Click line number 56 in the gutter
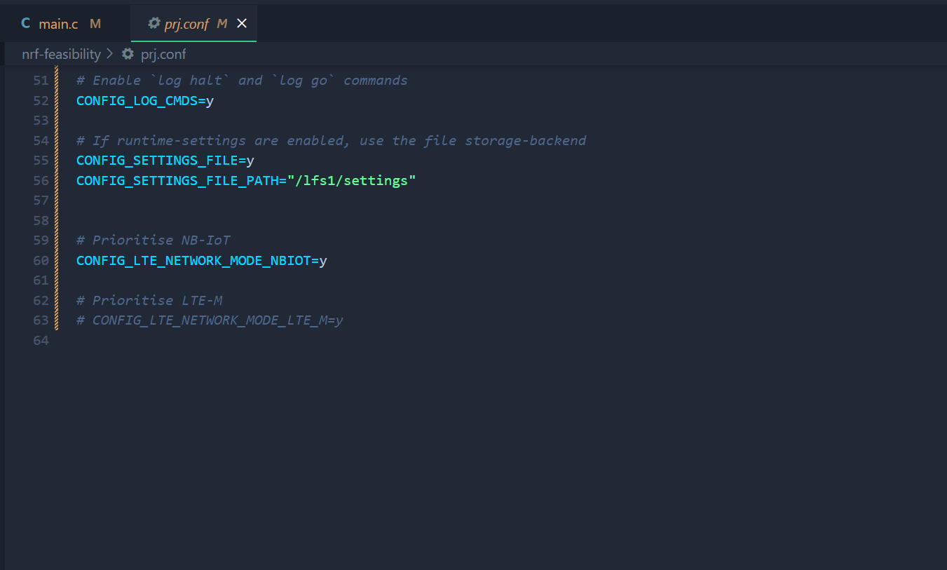 tap(41, 181)
